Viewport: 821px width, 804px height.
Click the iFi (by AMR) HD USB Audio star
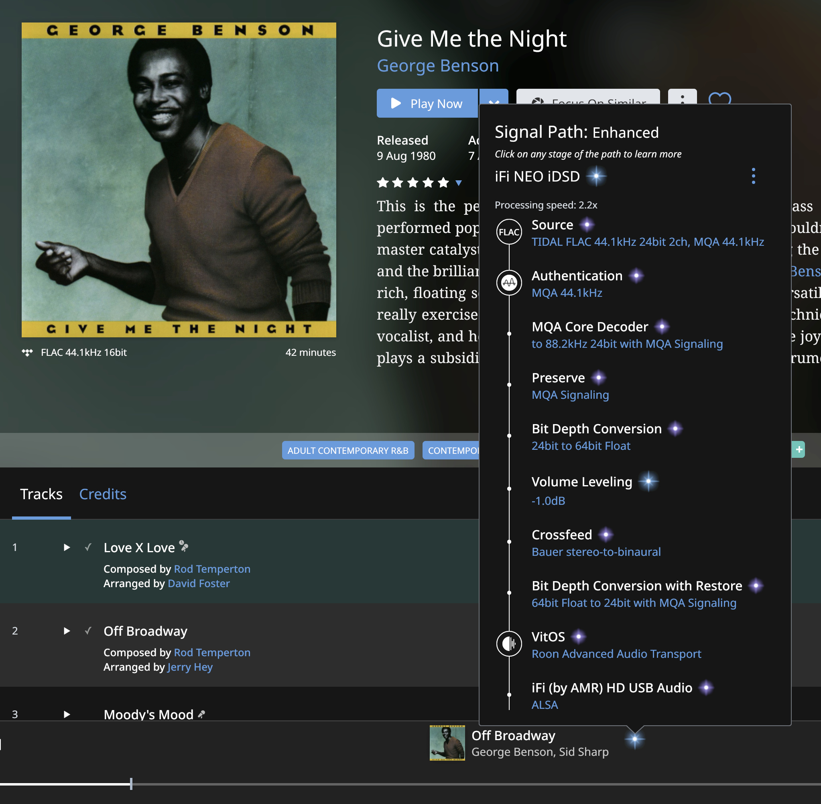tap(706, 688)
